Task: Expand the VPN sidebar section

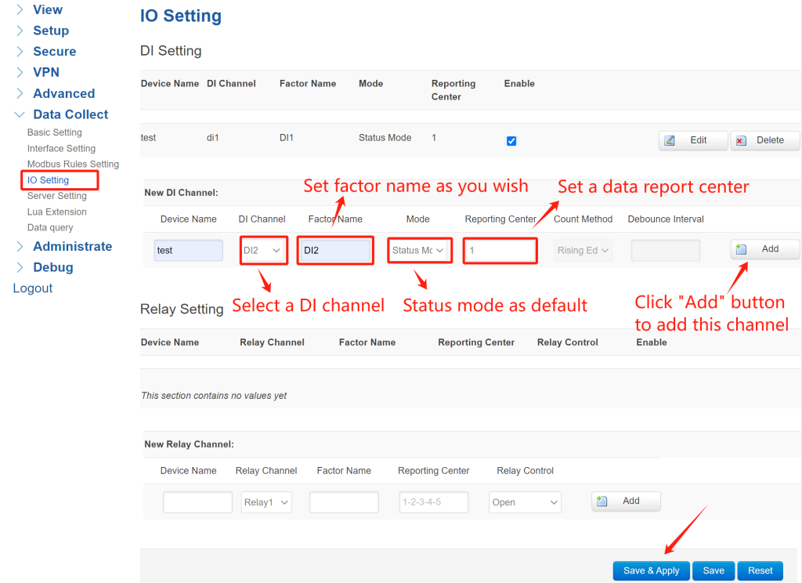Action: point(45,72)
